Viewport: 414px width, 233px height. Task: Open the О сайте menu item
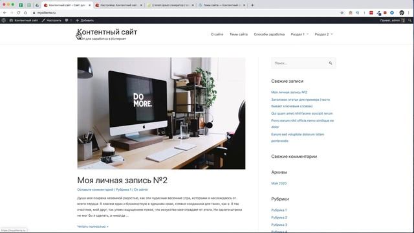(x=217, y=34)
